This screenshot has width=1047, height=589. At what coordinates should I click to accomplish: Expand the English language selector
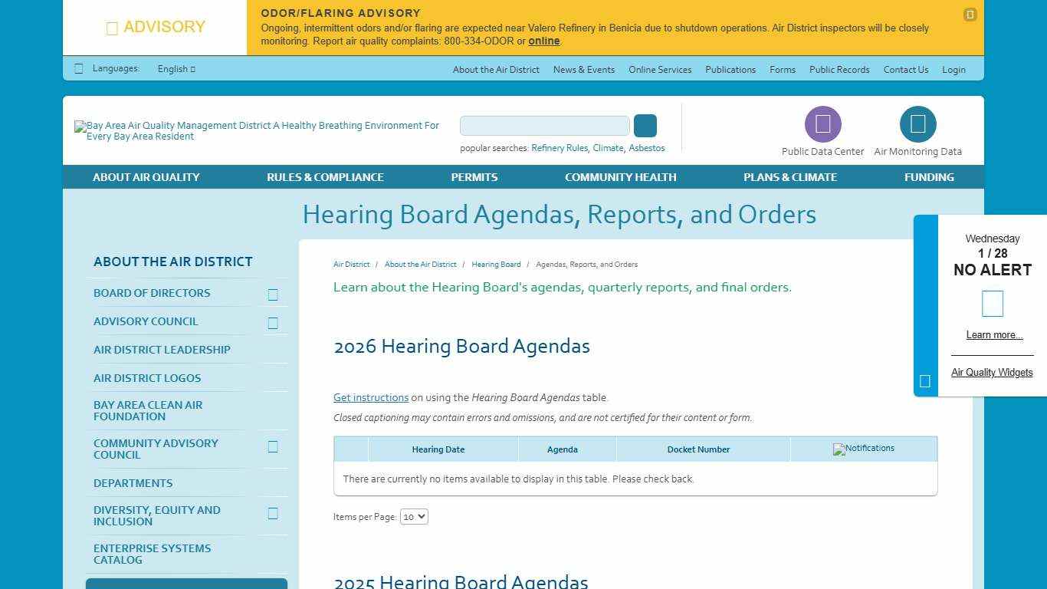point(176,68)
